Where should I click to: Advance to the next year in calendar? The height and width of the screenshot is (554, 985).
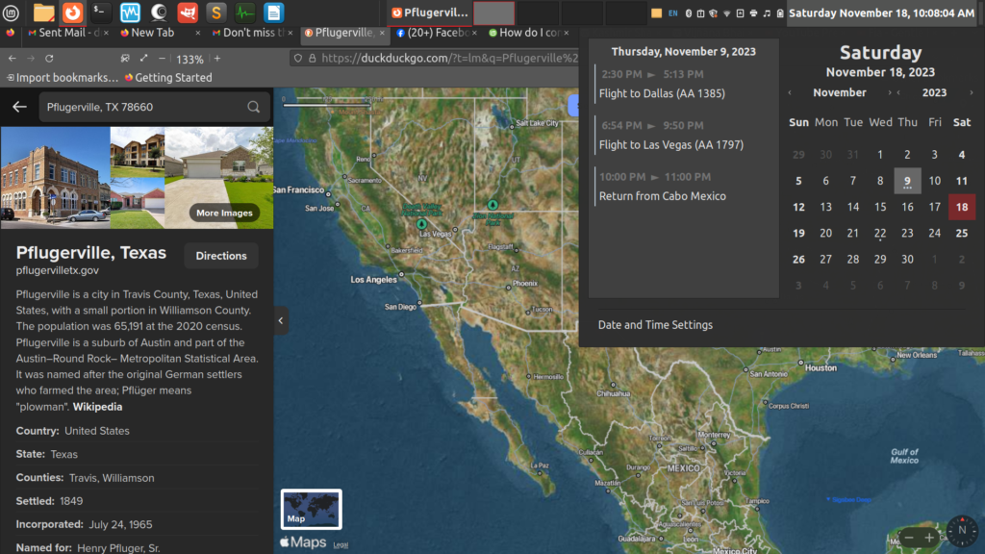(x=972, y=93)
